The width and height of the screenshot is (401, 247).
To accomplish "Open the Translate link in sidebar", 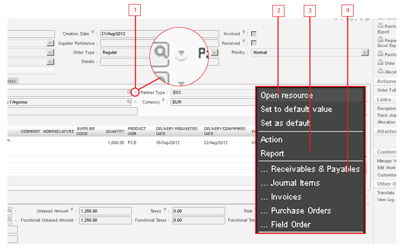I will pos(385,193).
